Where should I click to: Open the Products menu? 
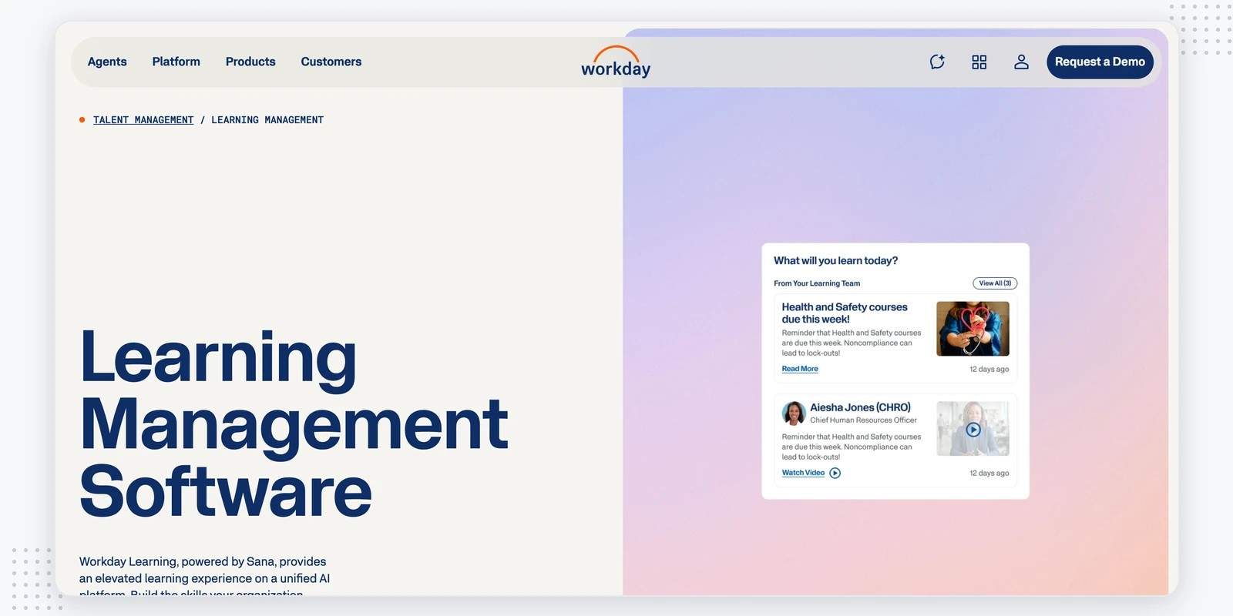(250, 62)
